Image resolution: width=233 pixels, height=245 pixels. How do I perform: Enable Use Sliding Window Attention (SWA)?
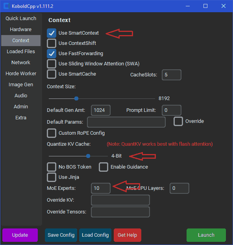[x=52, y=64]
